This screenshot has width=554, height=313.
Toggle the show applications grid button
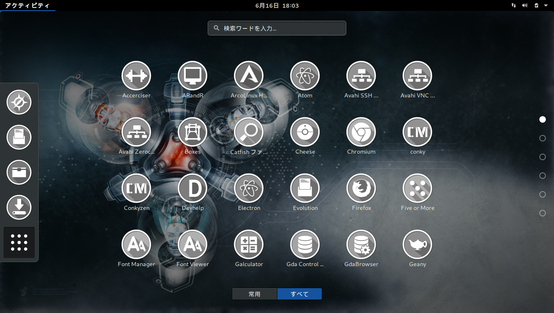coord(19,242)
